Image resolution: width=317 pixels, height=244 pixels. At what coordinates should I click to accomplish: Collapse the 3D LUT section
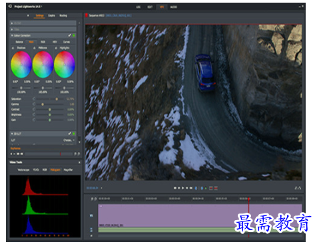point(12,134)
